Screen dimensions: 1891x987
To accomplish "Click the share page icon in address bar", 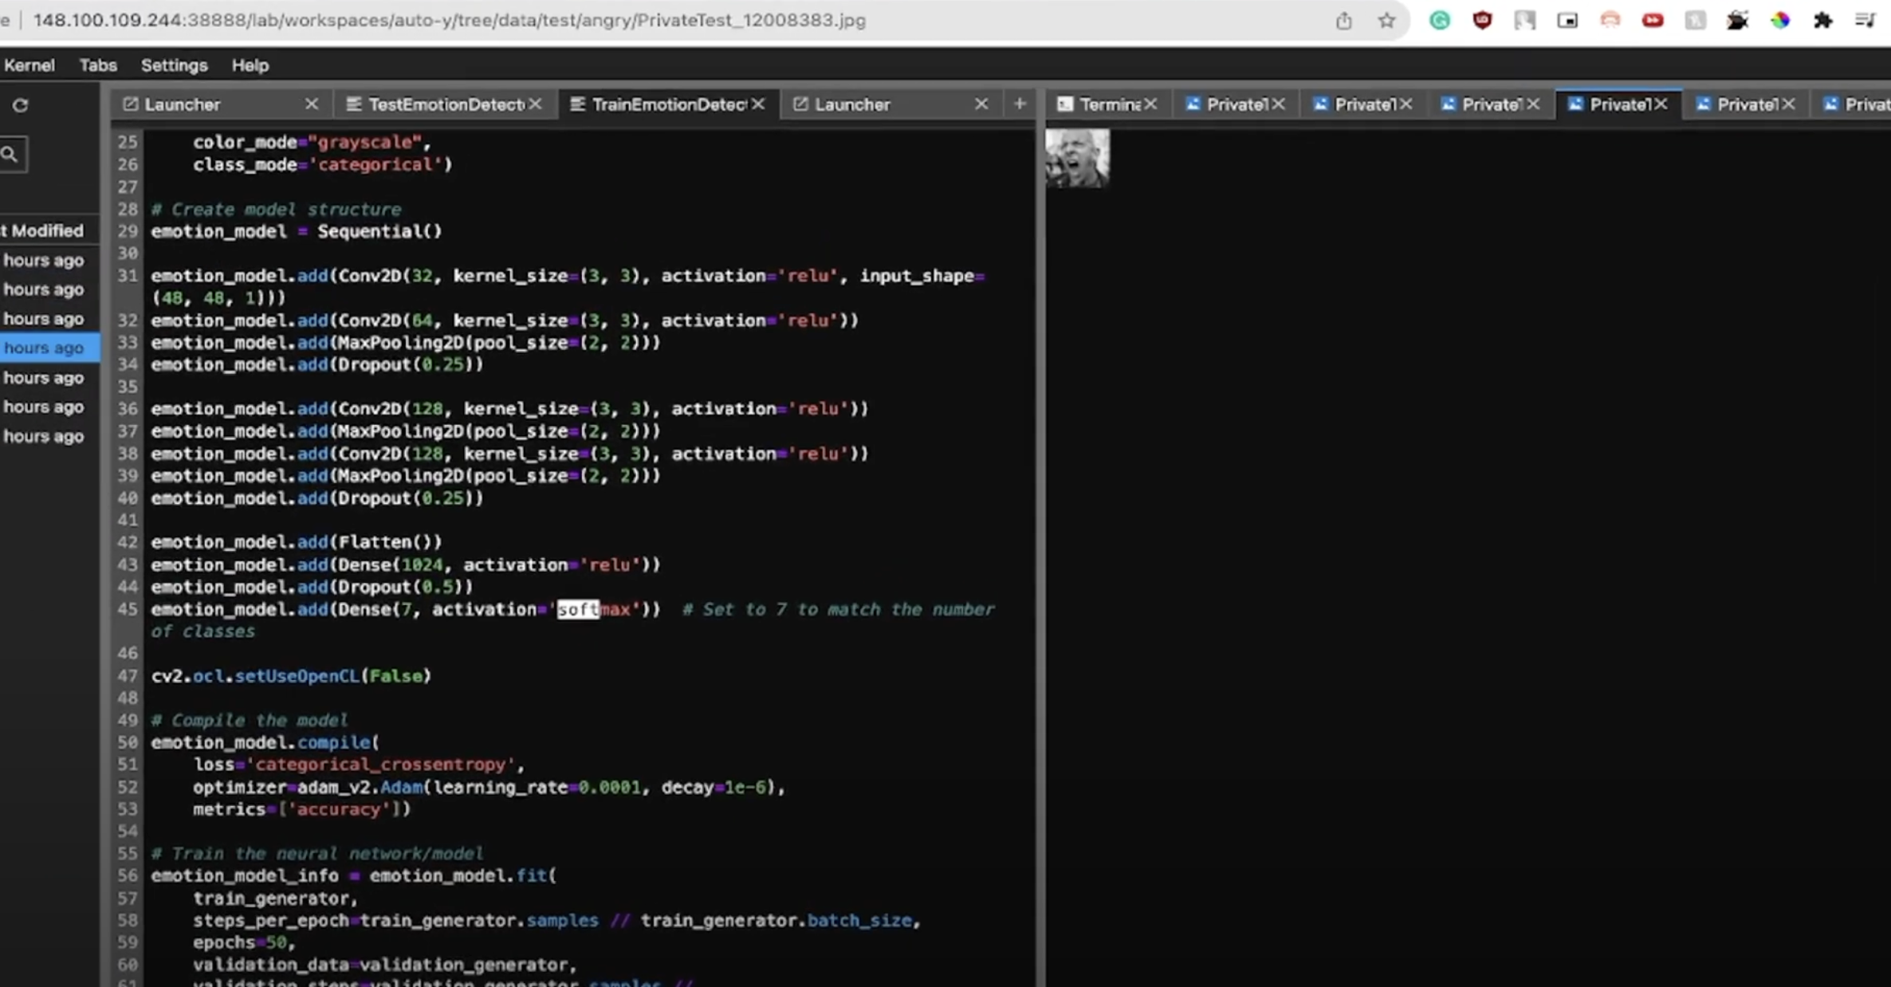I will pyautogui.click(x=1344, y=21).
